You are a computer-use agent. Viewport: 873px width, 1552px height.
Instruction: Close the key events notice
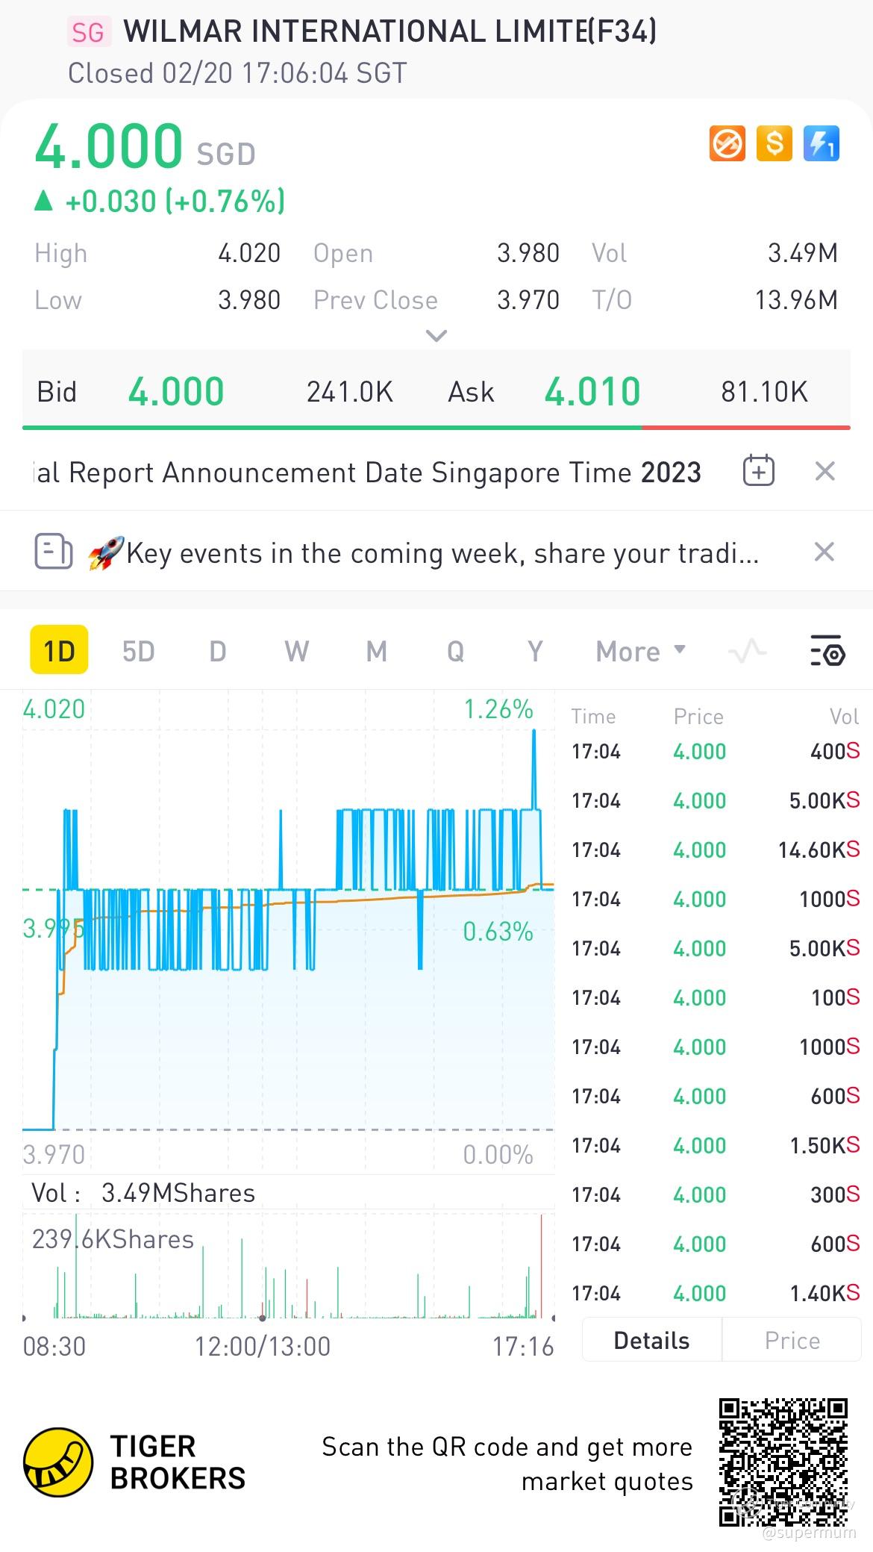pyautogui.click(x=824, y=552)
